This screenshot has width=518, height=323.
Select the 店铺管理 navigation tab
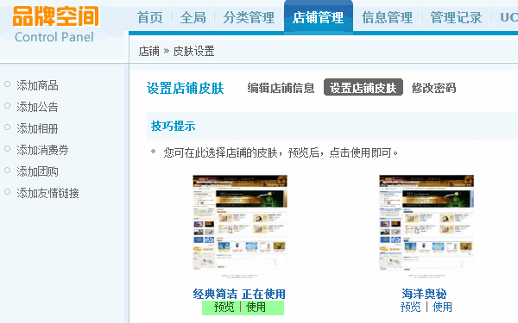[x=318, y=17]
